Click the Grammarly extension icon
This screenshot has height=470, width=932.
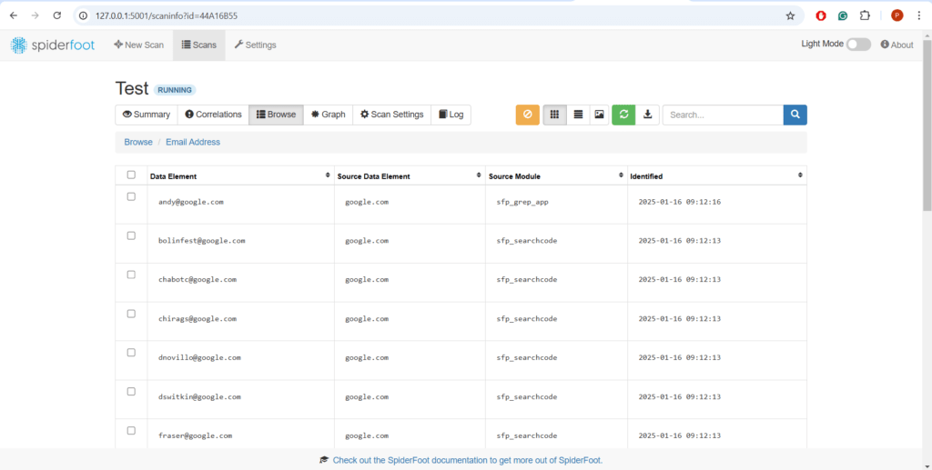843,16
